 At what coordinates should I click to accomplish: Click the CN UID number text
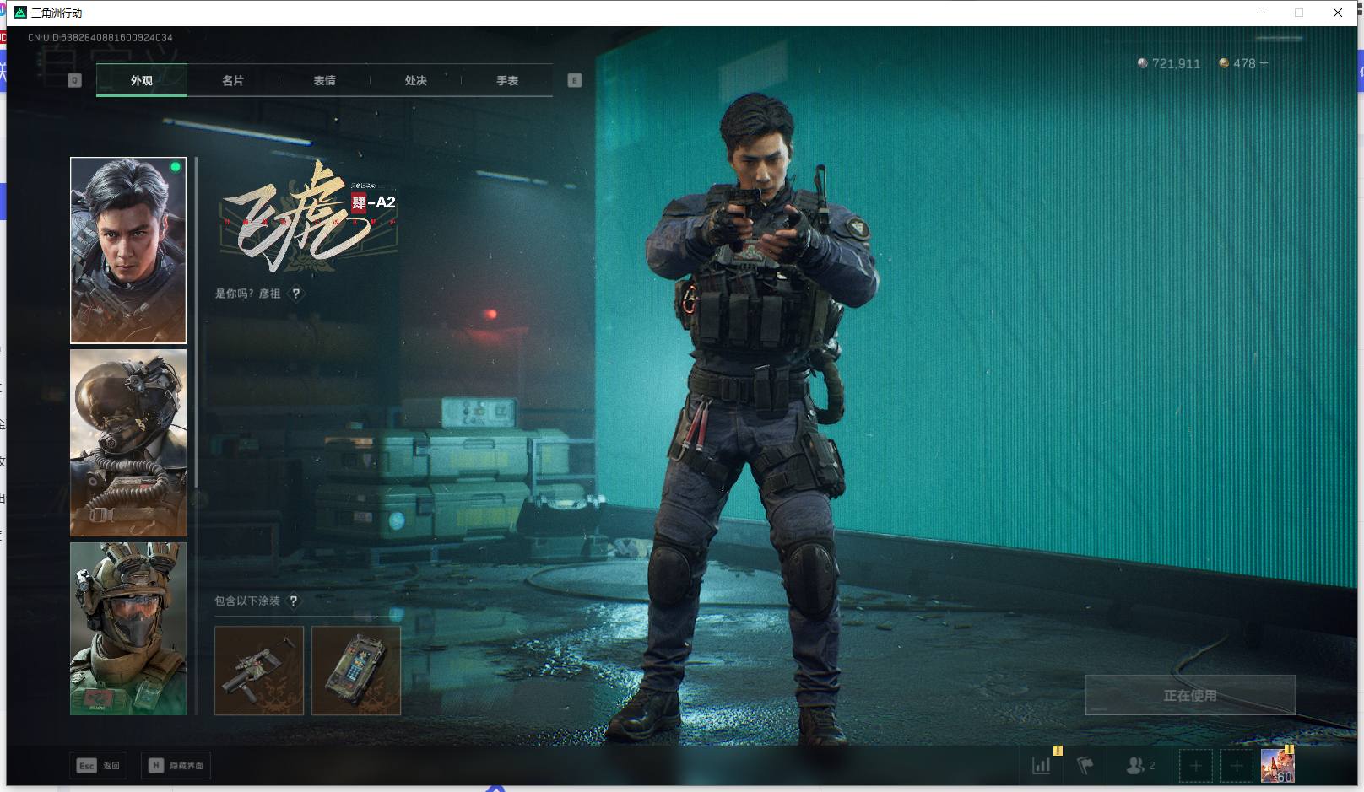[100, 37]
